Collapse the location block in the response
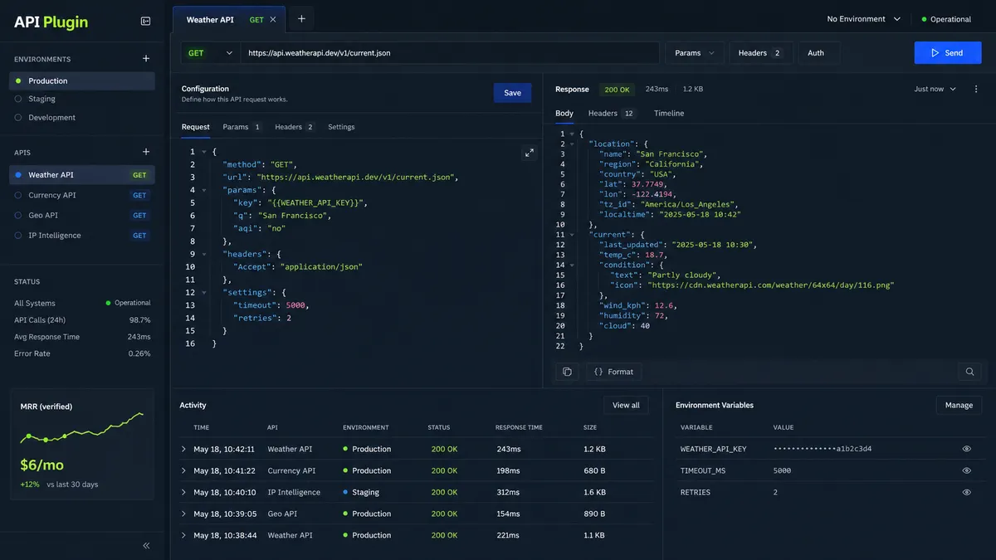This screenshot has height=560, width=996. click(573, 144)
